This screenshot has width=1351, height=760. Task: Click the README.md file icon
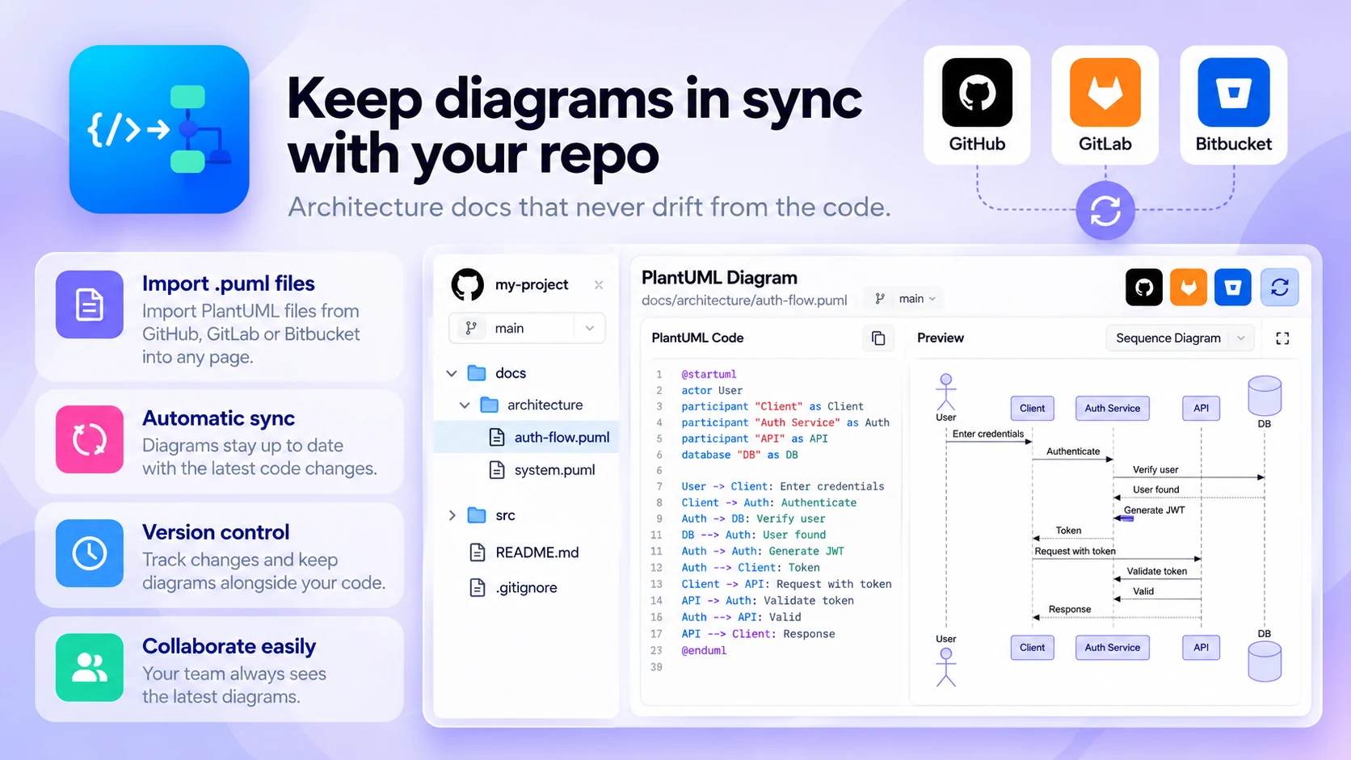point(478,552)
